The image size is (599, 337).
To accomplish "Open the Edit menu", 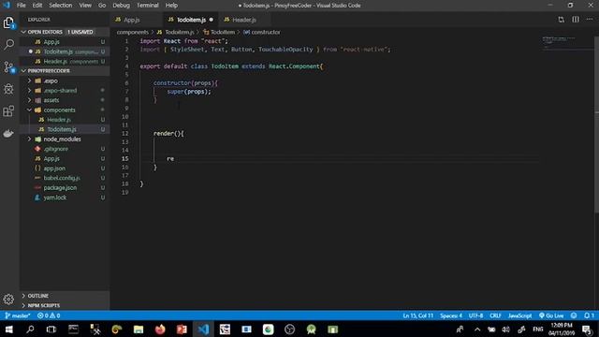I will click(37, 6).
